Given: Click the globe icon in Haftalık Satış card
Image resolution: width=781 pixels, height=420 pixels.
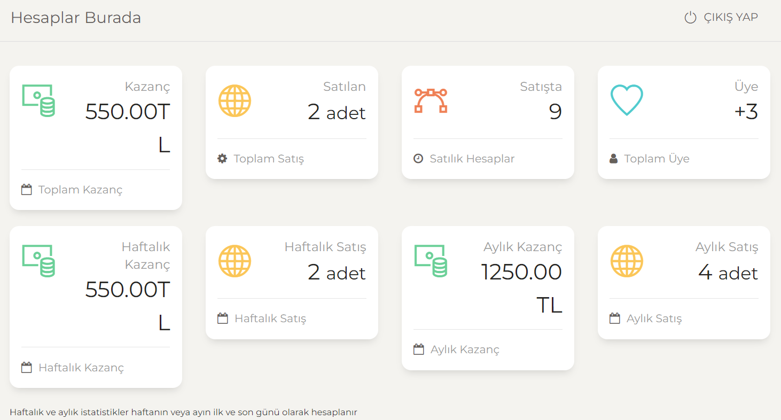Looking at the screenshot, I should click(235, 261).
